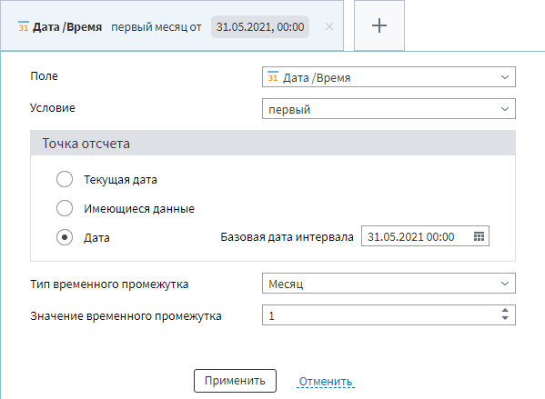The width and height of the screenshot is (545, 399).
Task: Cancel changes via the Отменить link
Action: coord(326,382)
